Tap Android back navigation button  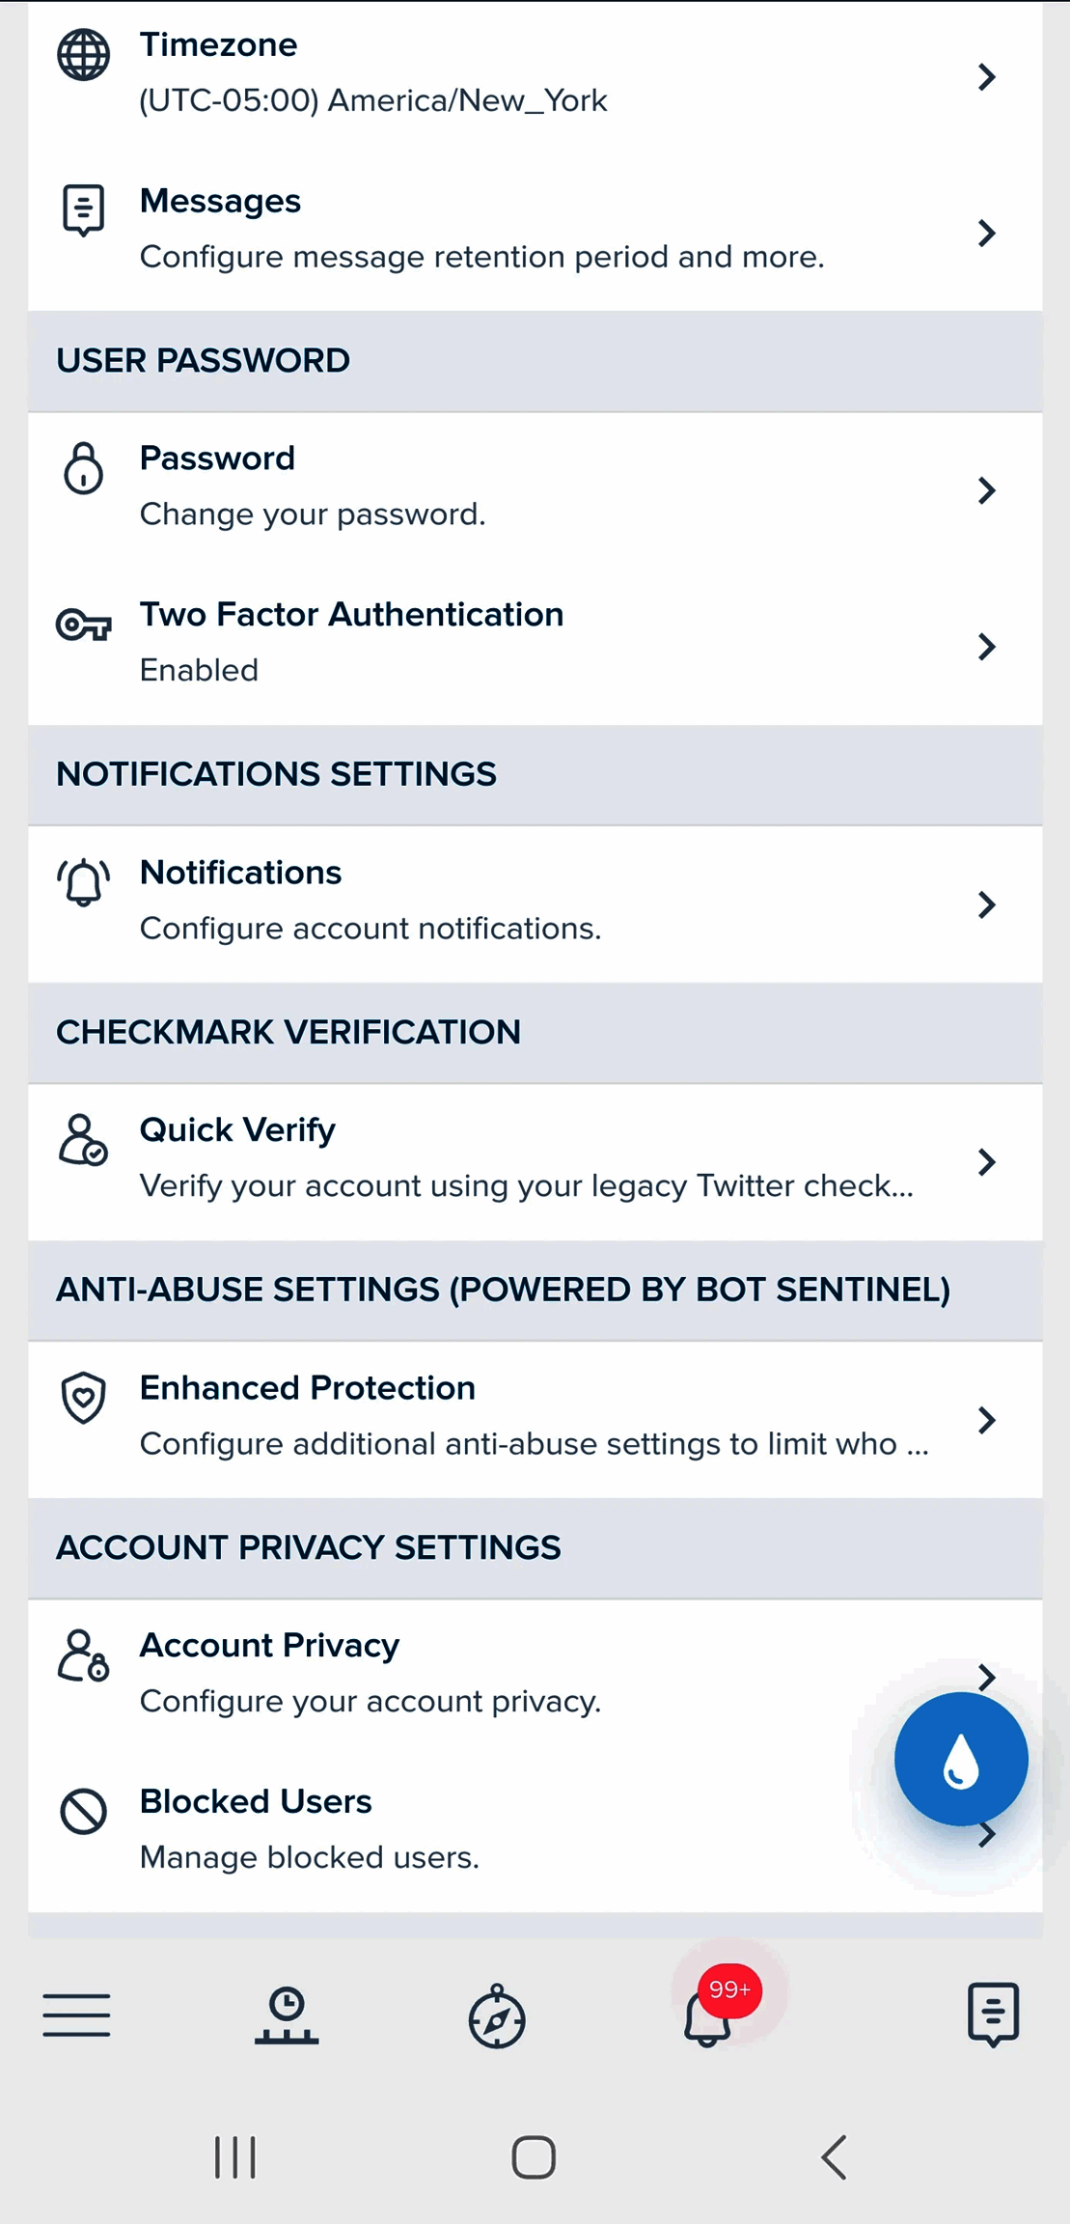click(x=835, y=2156)
